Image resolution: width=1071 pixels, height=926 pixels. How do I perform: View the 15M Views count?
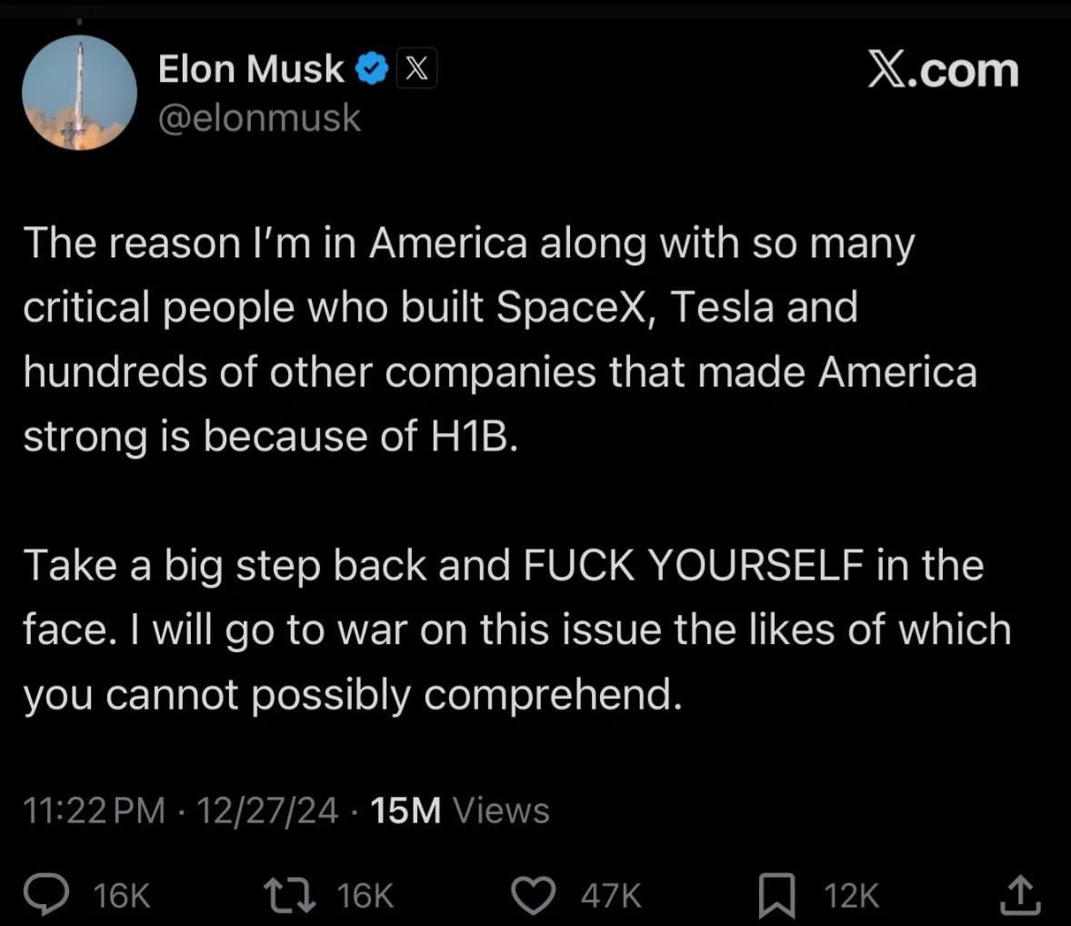pos(460,810)
